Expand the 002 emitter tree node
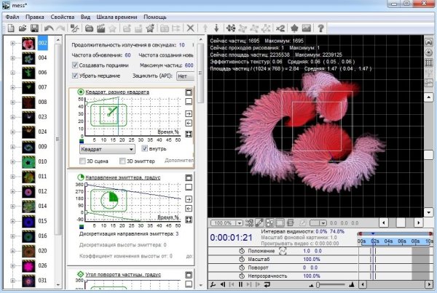The image size is (437, 293). 13,44
